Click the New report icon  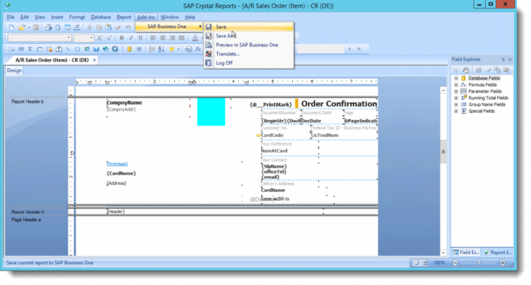pos(12,28)
